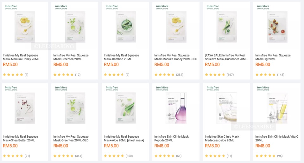Open Innisfree My Real Squeeze Mask-Bamboo 20ML link
The width and height of the screenshot is (304, 163).
pyautogui.click(x=121, y=57)
